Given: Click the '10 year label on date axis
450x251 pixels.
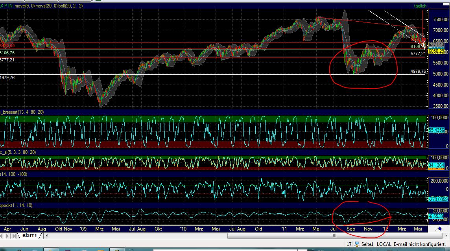Looking at the screenshot, I should pyautogui.click(x=183, y=229).
